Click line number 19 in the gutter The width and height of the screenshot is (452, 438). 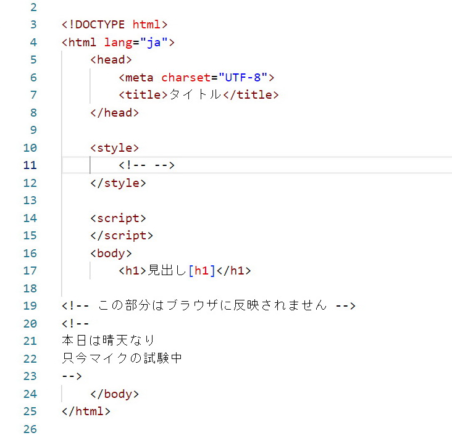[30, 305]
